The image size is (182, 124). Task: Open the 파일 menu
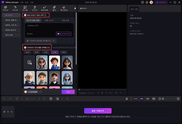tap(22, 2)
